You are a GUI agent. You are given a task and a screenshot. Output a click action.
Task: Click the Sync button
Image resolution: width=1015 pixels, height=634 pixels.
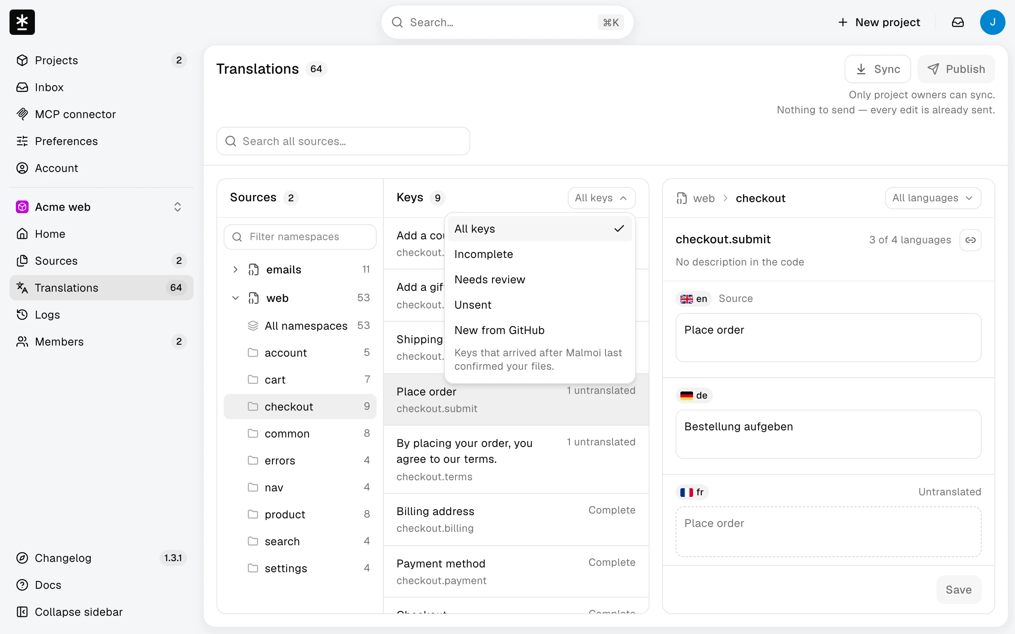point(877,69)
